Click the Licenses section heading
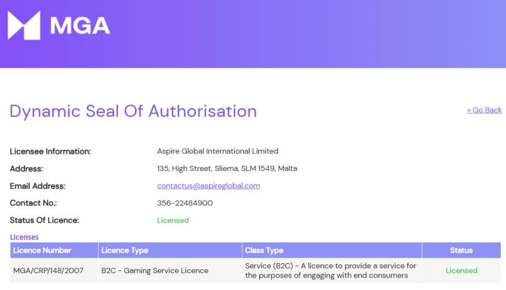This screenshot has width=506, height=290. point(24,237)
